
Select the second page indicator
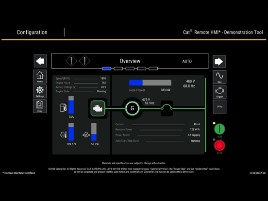[x=118, y=68]
